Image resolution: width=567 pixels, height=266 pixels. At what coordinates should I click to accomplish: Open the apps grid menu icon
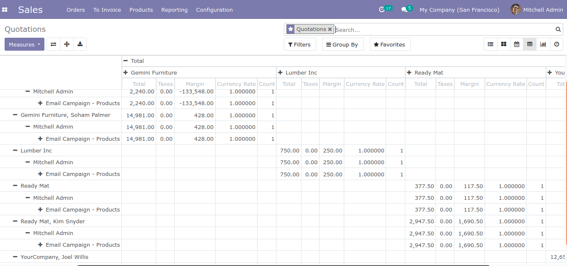[x=5, y=9]
